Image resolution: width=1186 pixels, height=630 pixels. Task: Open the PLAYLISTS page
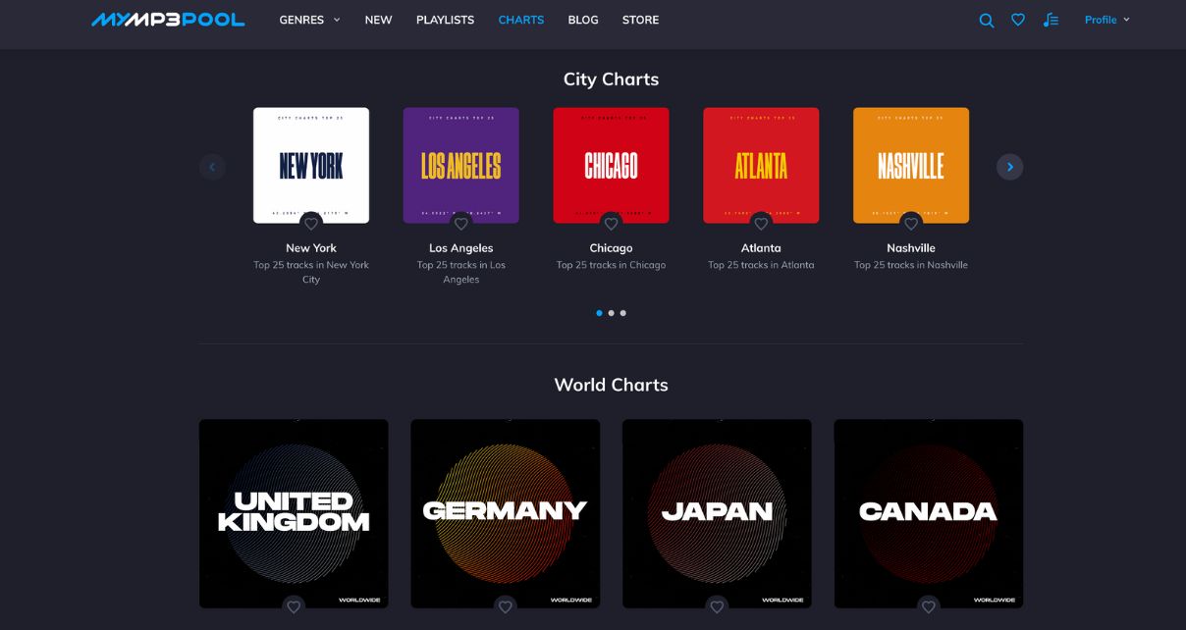[444, 19]
